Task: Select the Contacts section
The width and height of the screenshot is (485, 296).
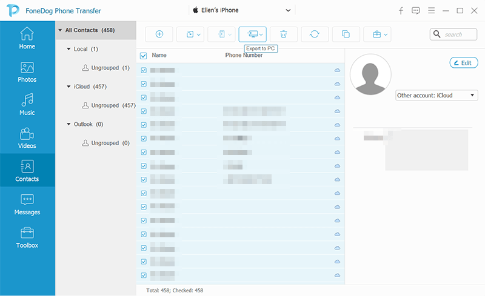Action: tap(27, 170)
